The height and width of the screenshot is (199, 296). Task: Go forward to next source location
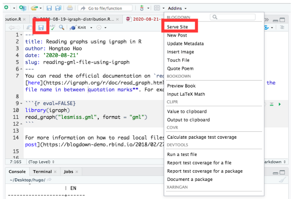tap(18, 28)
